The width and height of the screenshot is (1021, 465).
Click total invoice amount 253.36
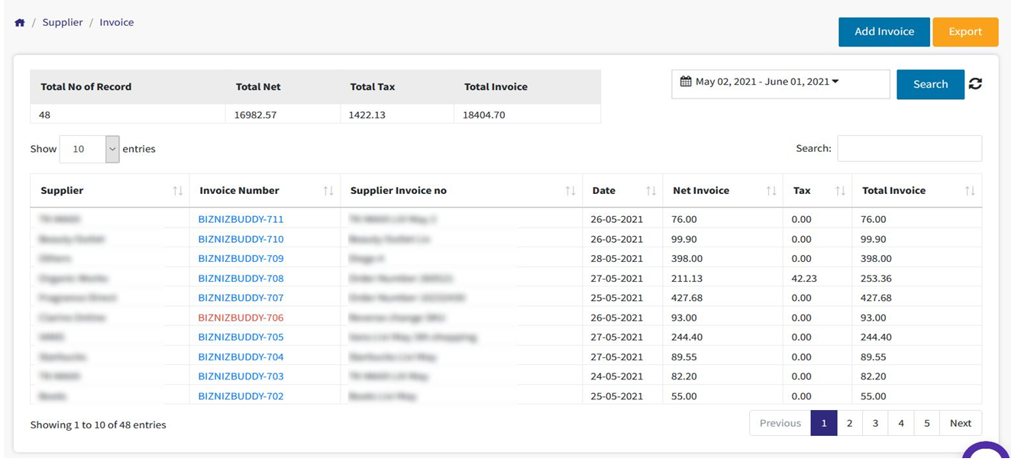pyautogui.click(x=876, y=279)
